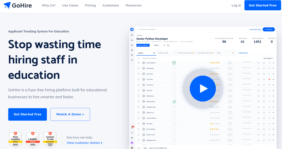Click the user avatar at sidebar bottom

click(132, 148)
